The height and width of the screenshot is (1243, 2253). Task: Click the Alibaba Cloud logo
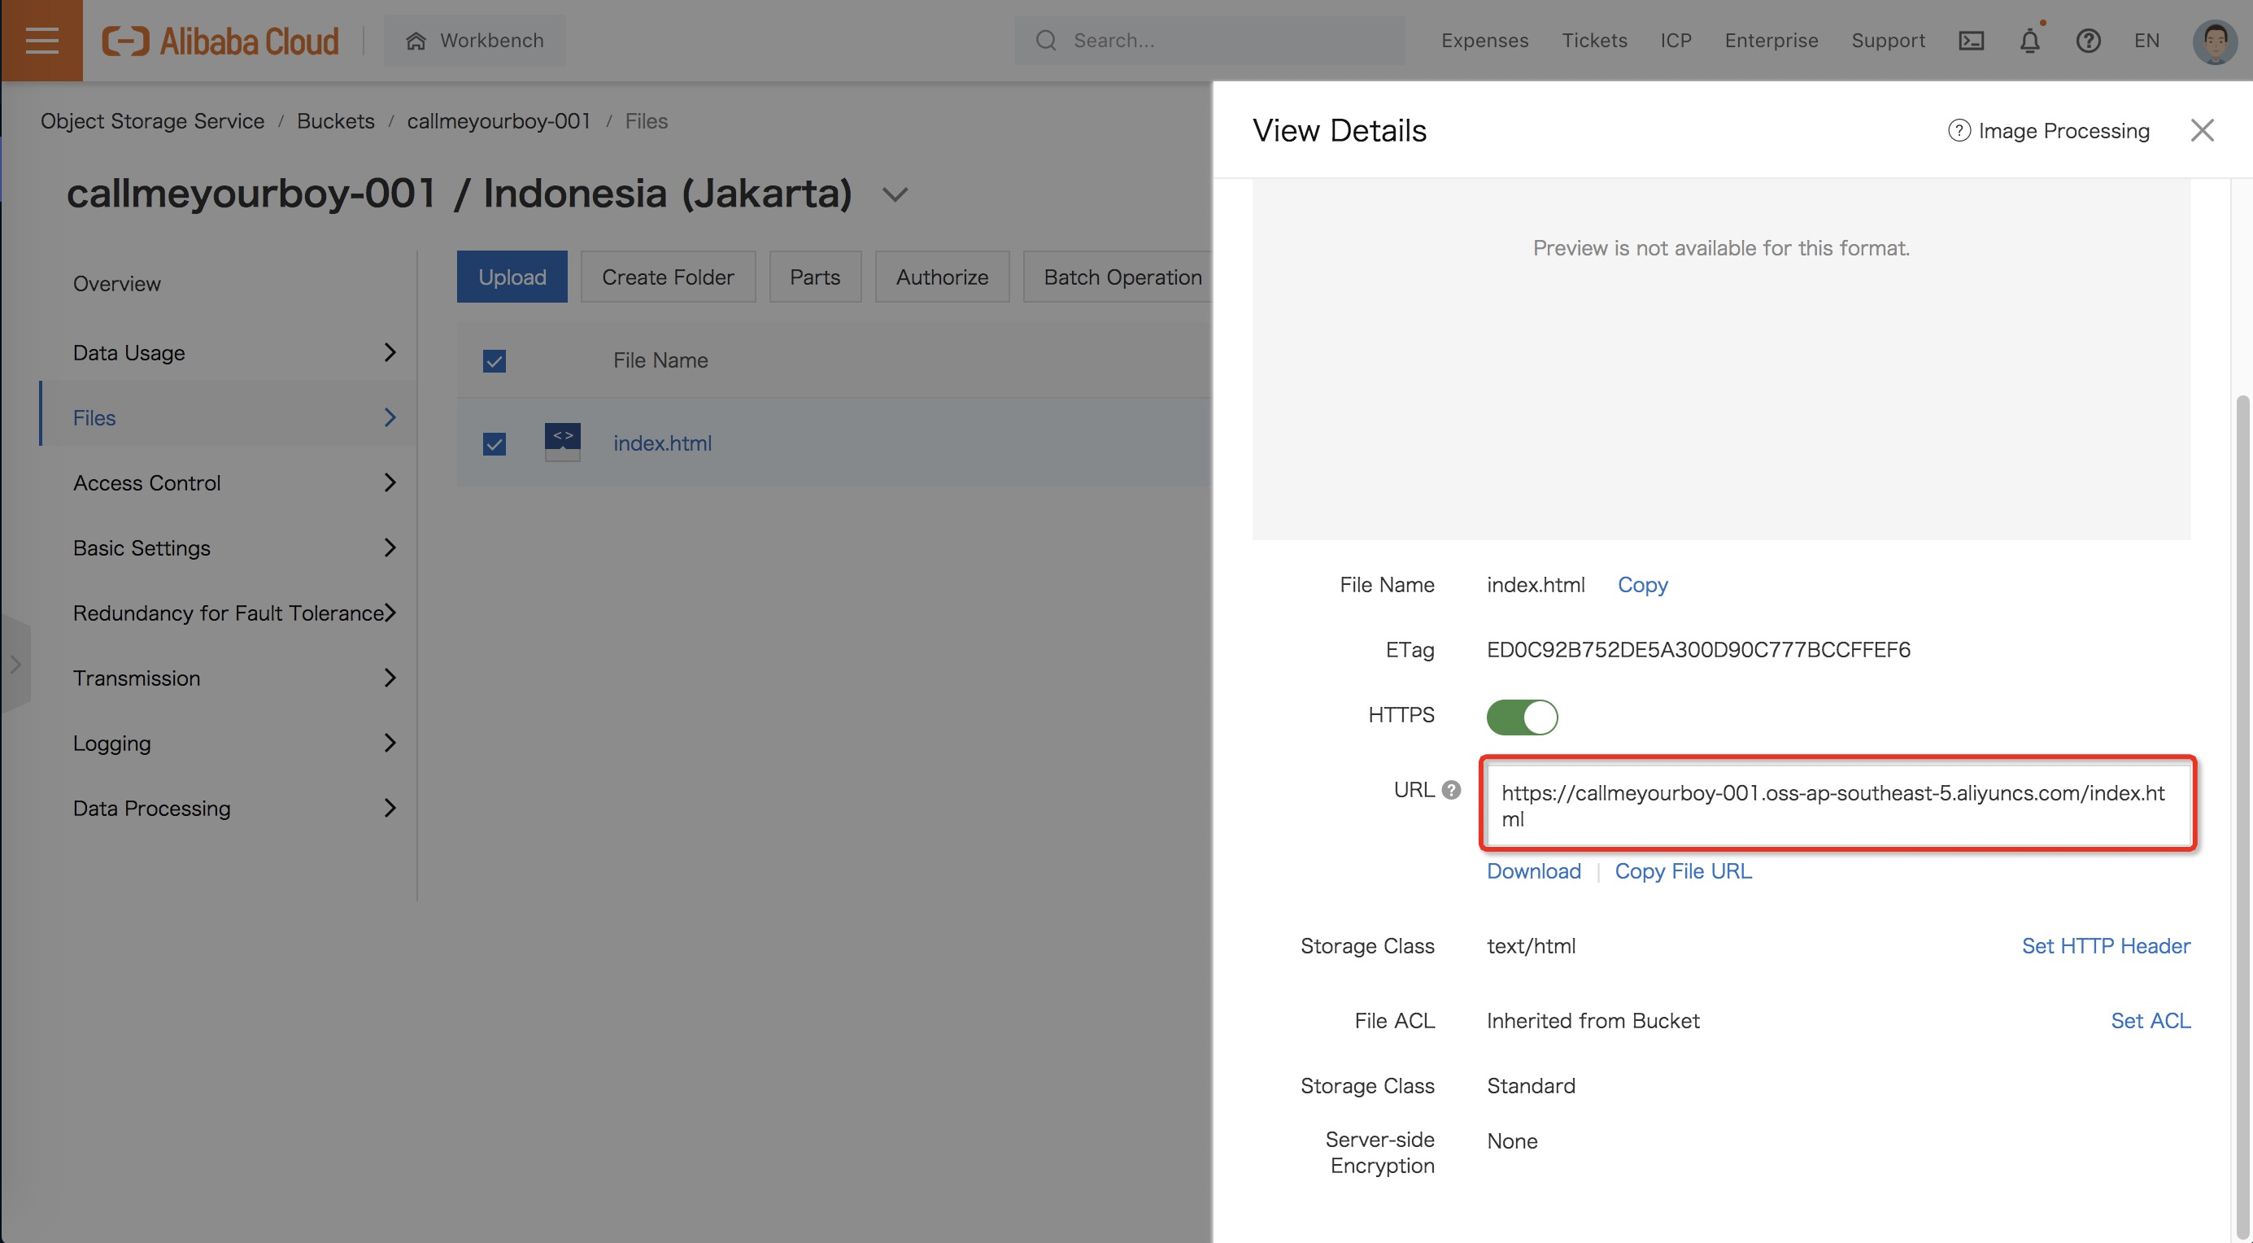tap(220, 41)
